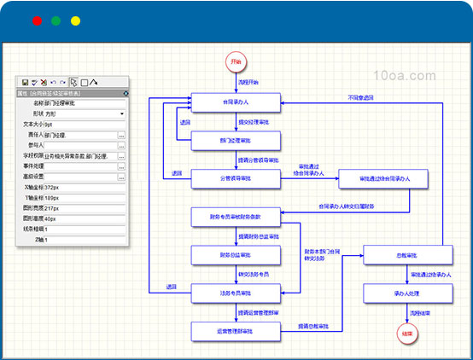
Task: Click the checkmark validate icon in toolbar
Action: [34, 82]
